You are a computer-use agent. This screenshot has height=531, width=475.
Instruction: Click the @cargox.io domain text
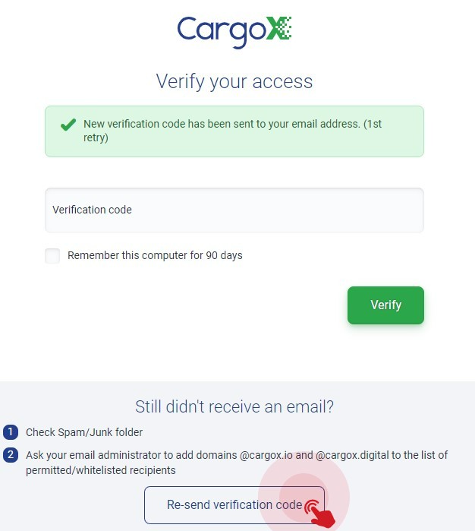[x=266, y=455]
